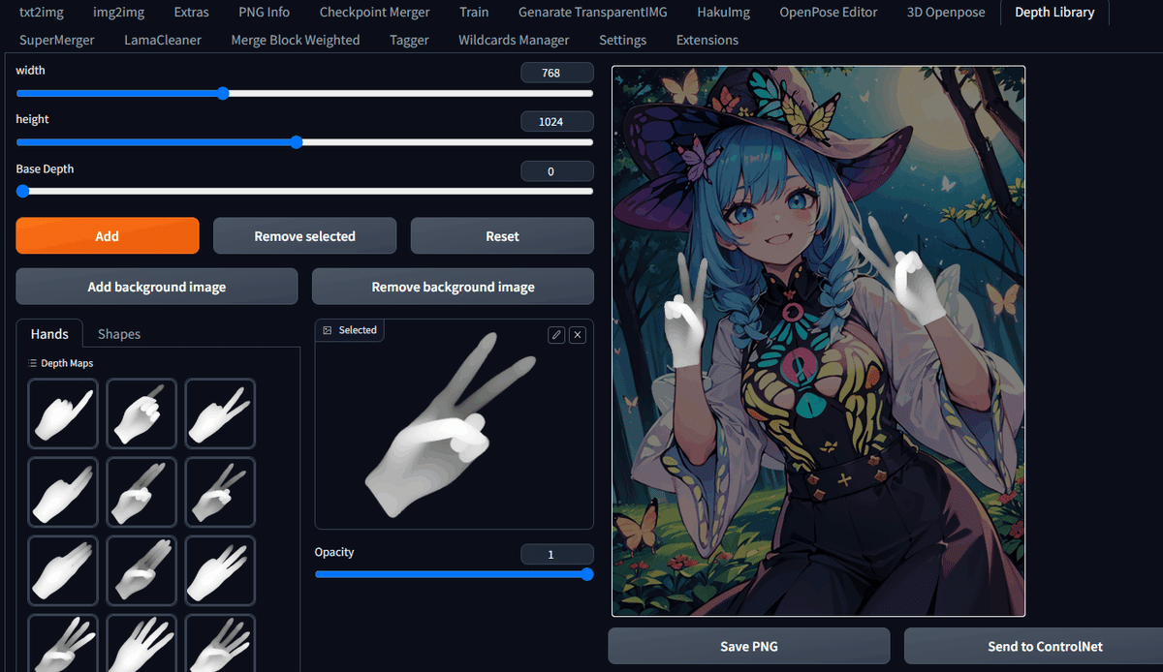The width and height of the screenshot is (1163, 672).
Task: Select the single pointing-finger hand in top row
Action: 63,413
